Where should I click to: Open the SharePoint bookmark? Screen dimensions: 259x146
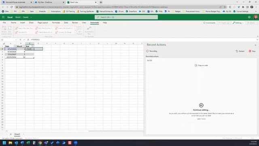[x=131, y=11]
